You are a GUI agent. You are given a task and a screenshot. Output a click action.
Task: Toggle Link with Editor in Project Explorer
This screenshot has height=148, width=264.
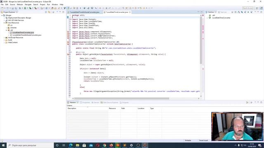(49, 12)
